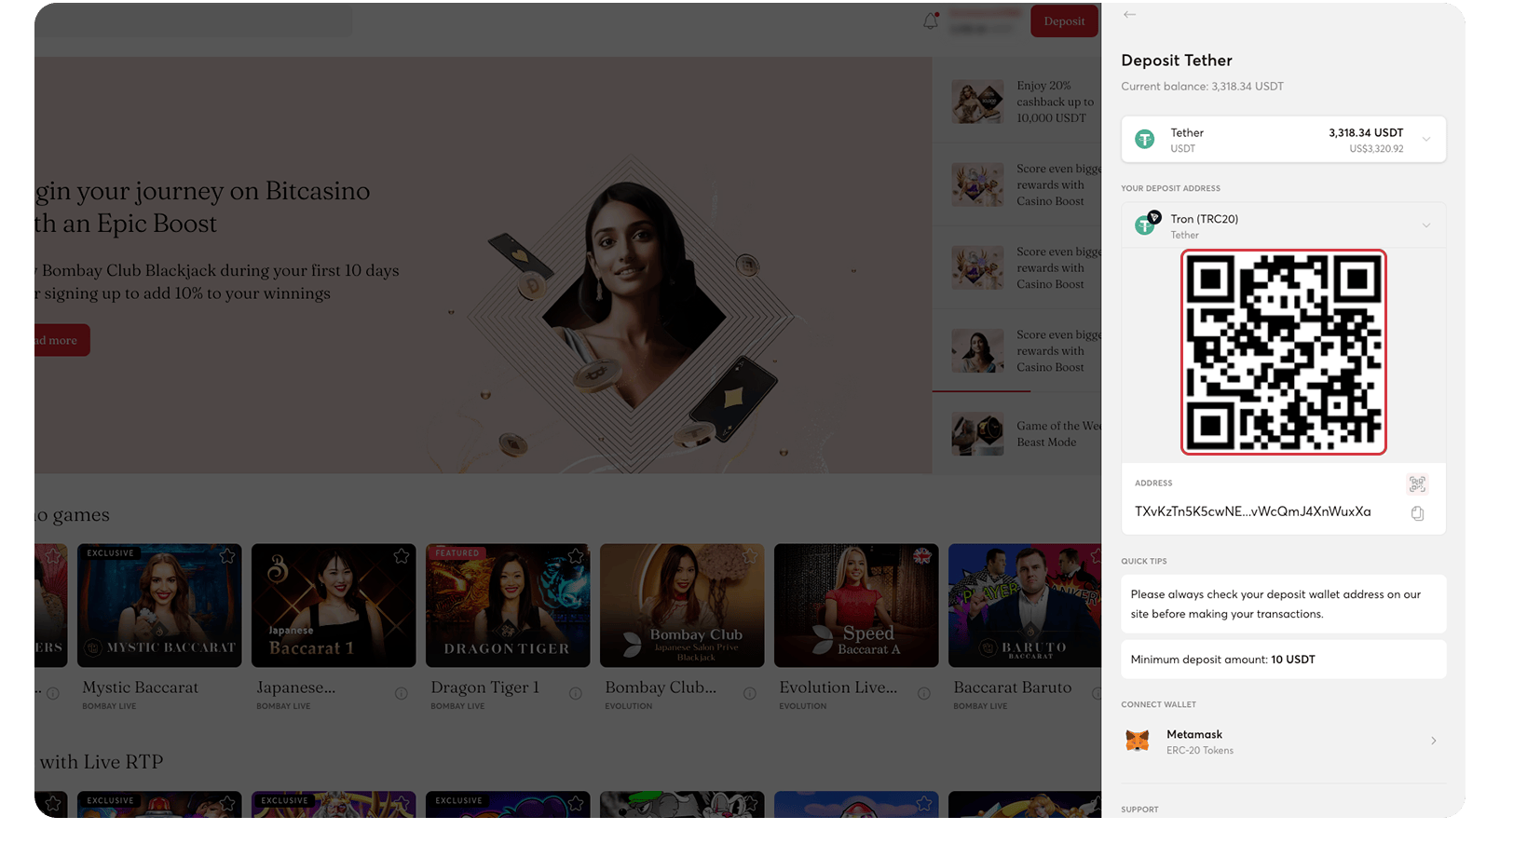Click info icon beside Bombay Club game
Image resolution: width=1527 pixels, height=844 pixels.
coord(750,693)
